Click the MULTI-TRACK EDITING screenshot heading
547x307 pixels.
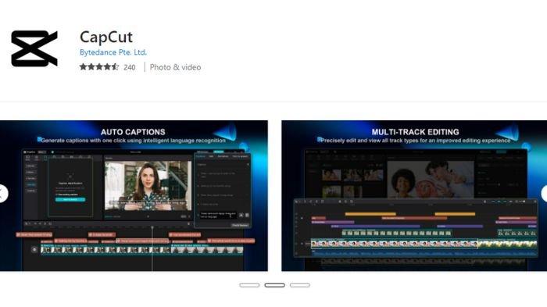tap(415, 132)
